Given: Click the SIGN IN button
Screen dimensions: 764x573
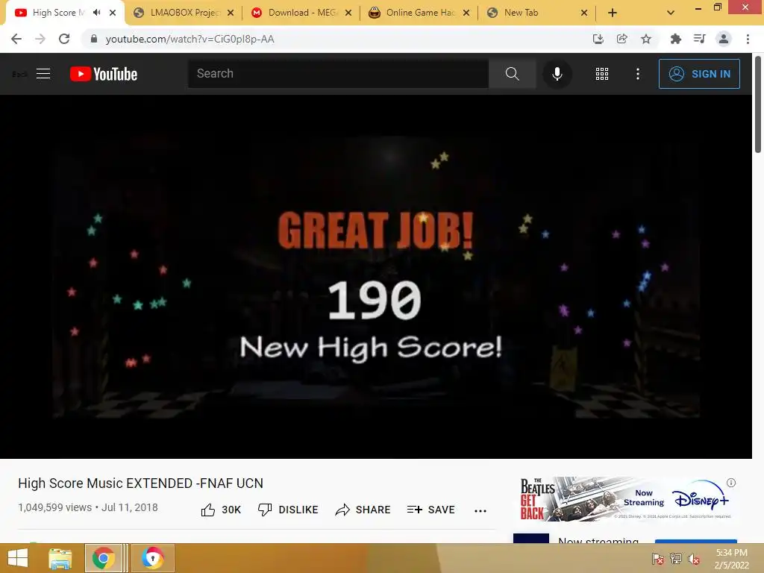Looking at the screenshot, I should [699, 74].
